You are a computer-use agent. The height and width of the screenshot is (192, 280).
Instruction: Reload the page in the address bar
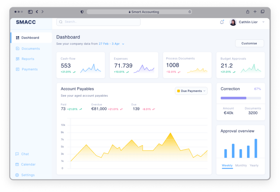point(190,12)
